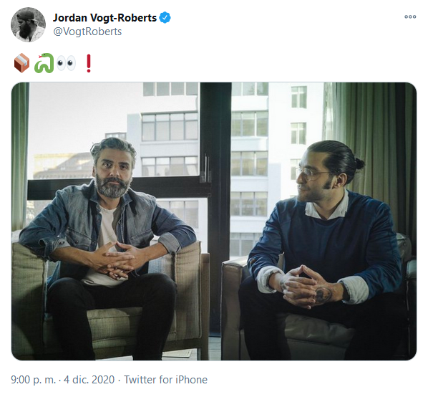Click the dark window frame in photo
Screen dimensions: 428x397
pos(215,208)
